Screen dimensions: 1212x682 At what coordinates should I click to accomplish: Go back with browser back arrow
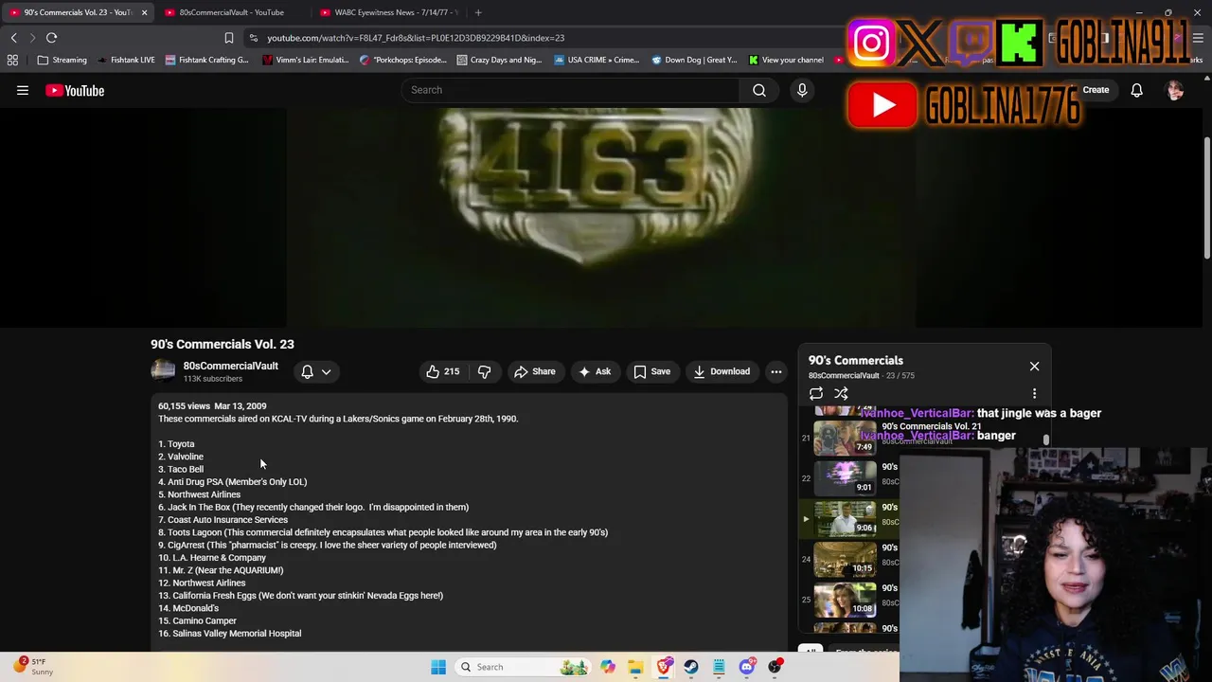[x=13, y=38]
